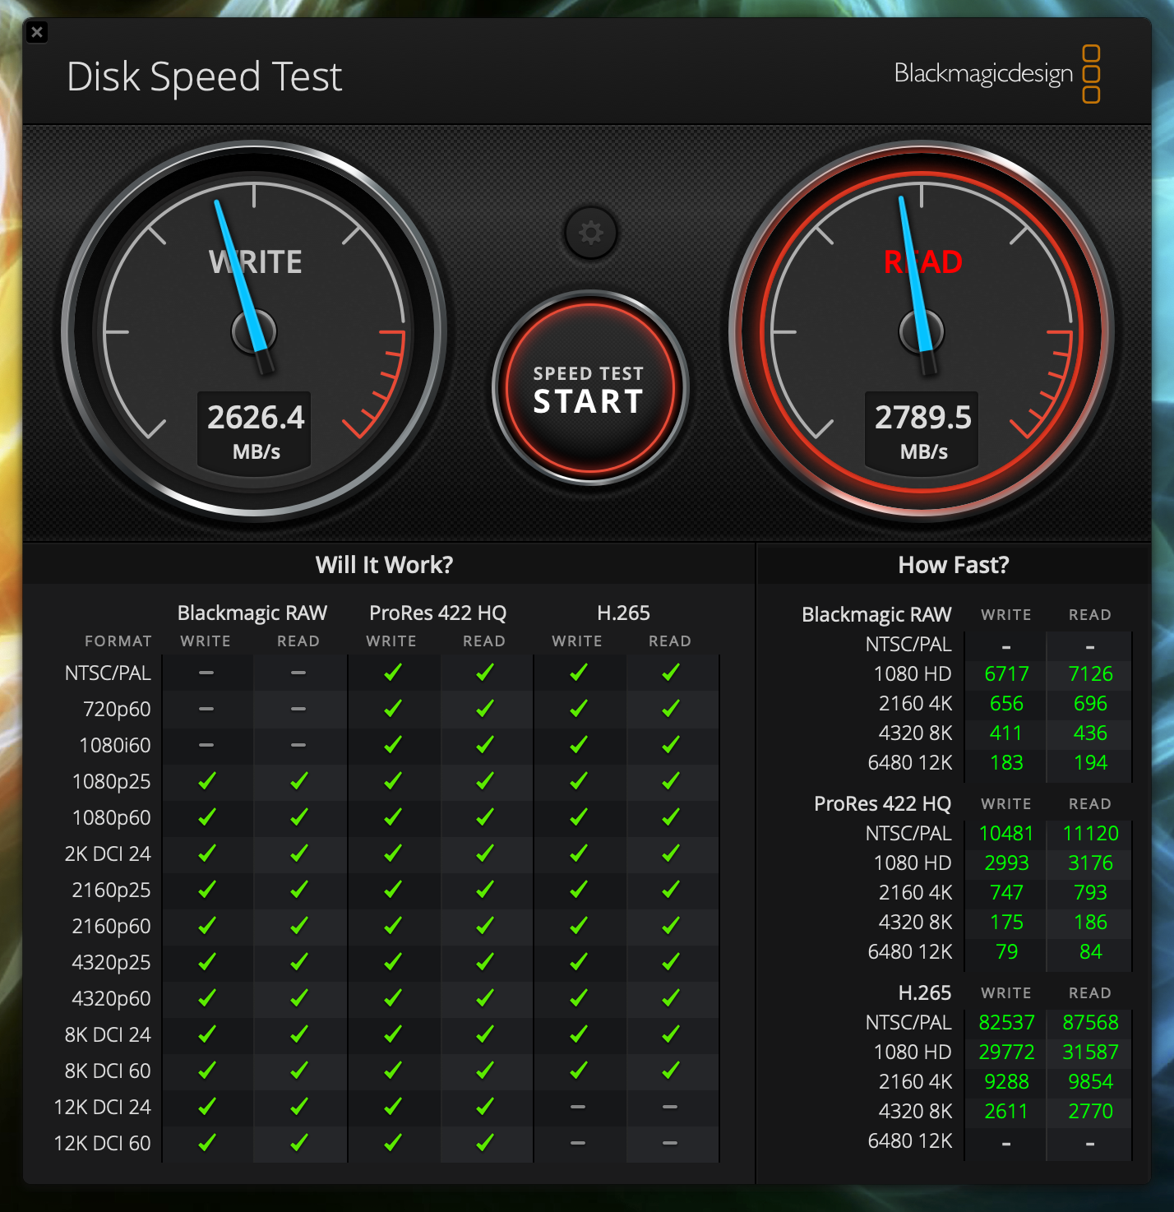Click H.265 read checkmark for 8K DCI 60
The width and height of the screenshot is (1174, 1212).
[670, 1071]
